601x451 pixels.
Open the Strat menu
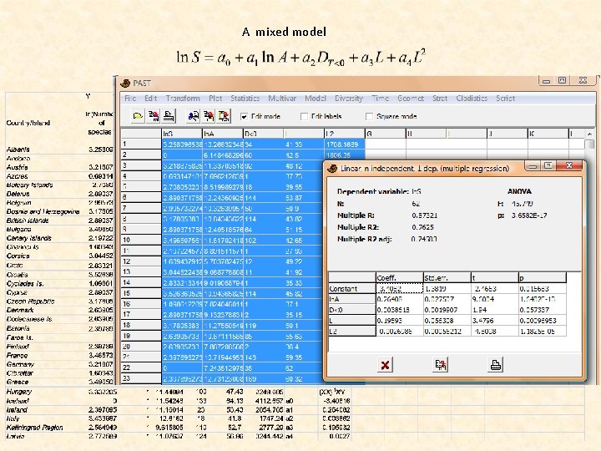(440, 99)
